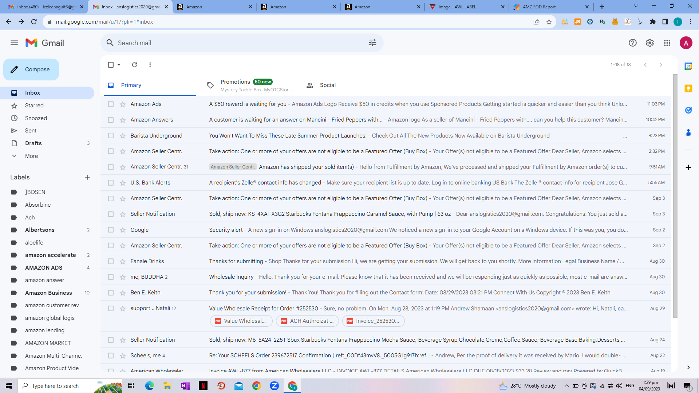Open the Gmail main menu hamburger icon
Image resolution: width=699 pixels, height=393 pixels.
coord(14,43)
